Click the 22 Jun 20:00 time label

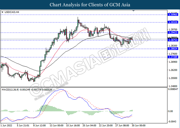click(106, 125)
